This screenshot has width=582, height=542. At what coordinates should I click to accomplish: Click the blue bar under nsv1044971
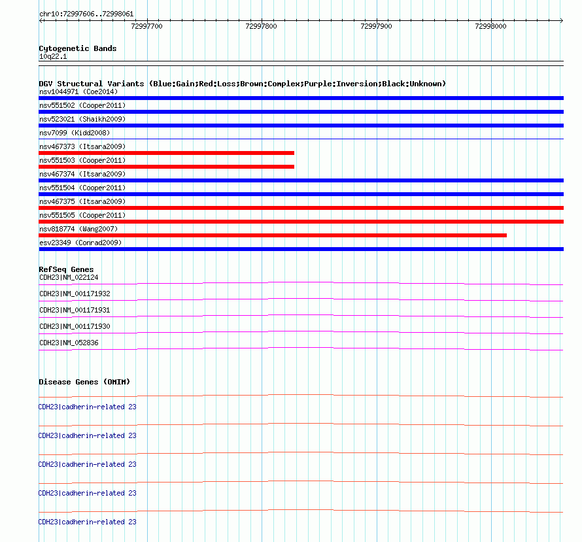[301, 98]
